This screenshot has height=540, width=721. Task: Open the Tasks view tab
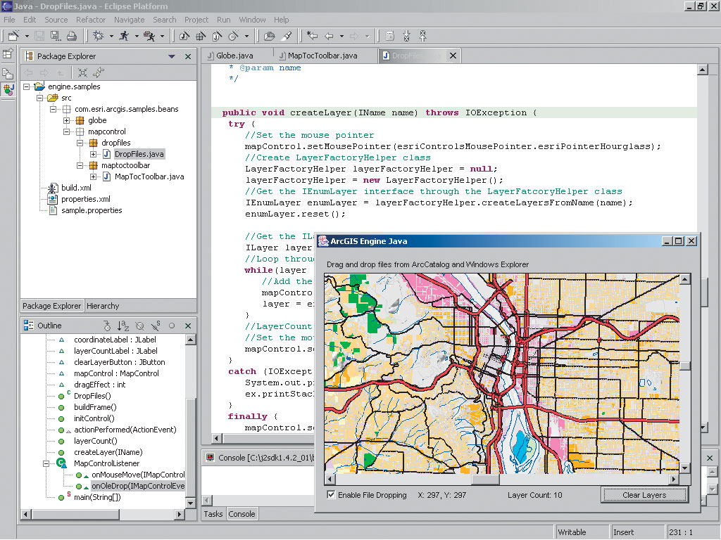213,514
